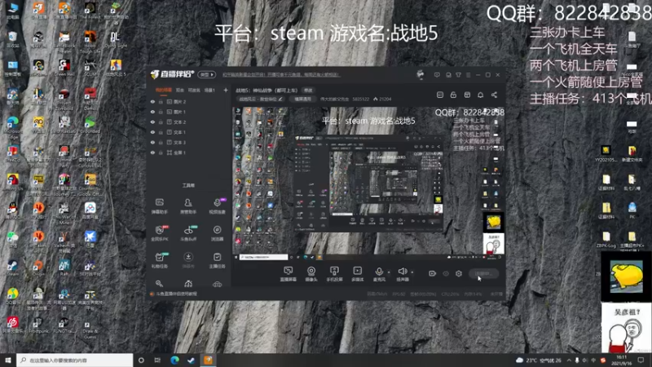Switch to the second scene tab

tap(179, 90)
